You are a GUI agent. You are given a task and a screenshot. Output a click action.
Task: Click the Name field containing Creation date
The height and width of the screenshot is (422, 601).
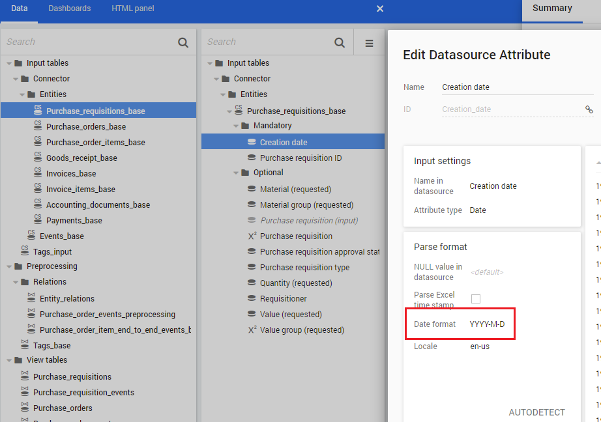(515, 87)
